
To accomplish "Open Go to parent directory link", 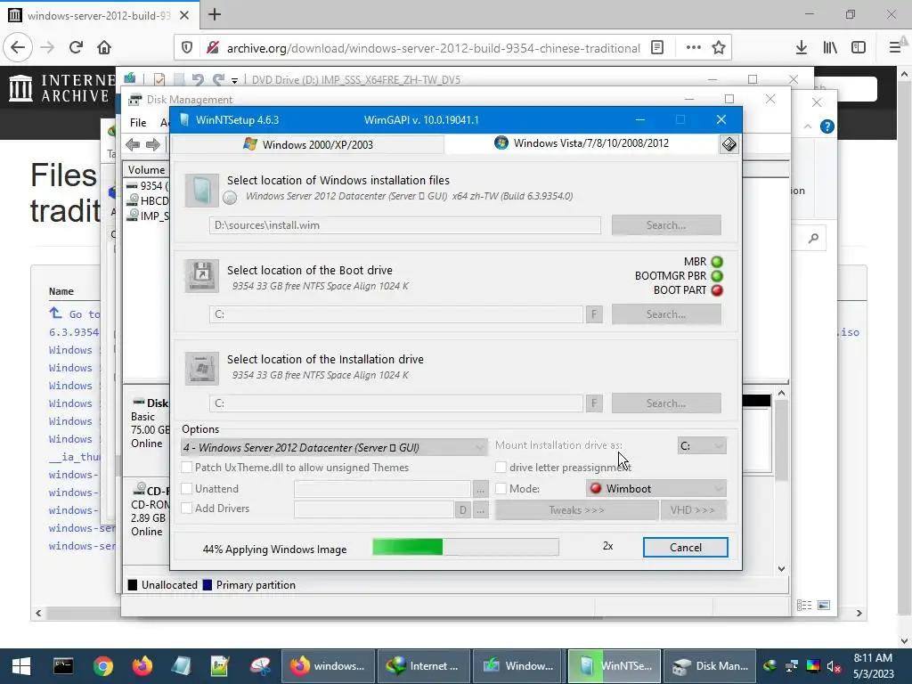I will pyautogui.click(x=75, y=314).
